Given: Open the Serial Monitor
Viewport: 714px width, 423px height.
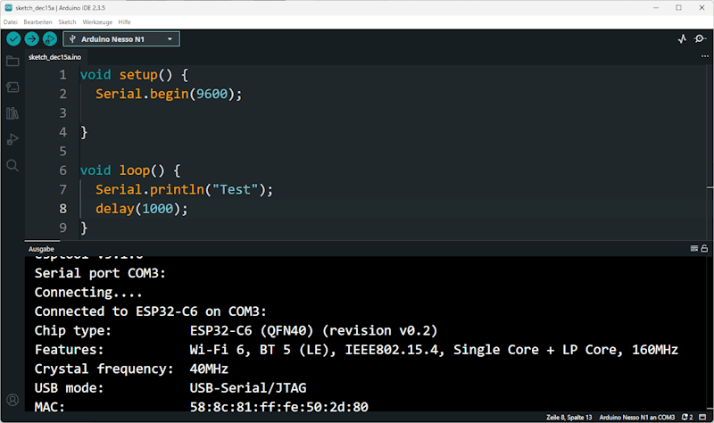Looking at the screenshot, I should point(701,39).
